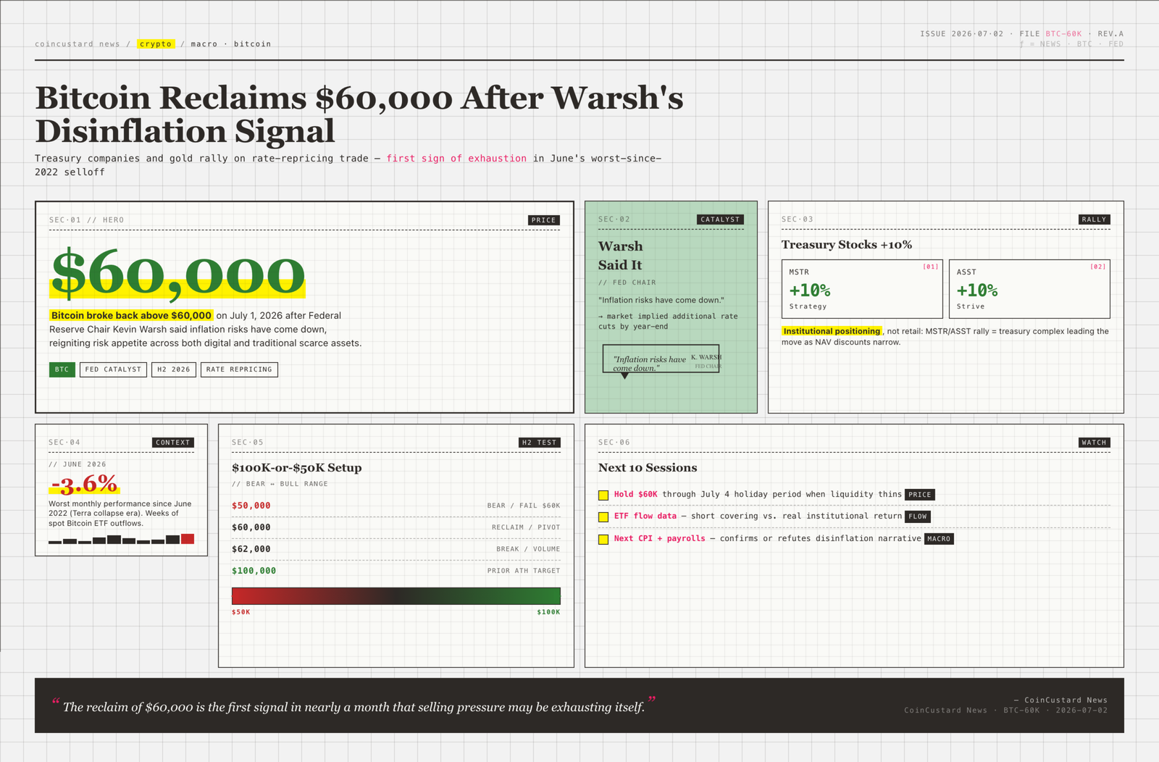Open the coincustard news breadcrumb
The image size is (1159, 762).
coord(78,44)
